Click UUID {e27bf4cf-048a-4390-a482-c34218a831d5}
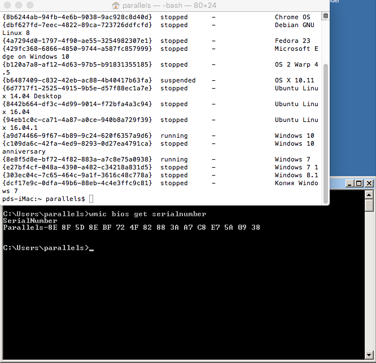Screen dimensions: 376x363 point(77,167)
